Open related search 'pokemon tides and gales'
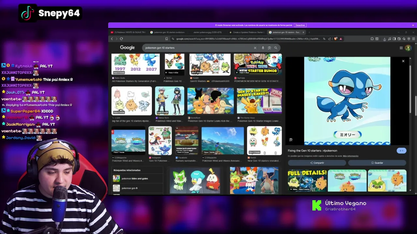This screenshot has width=417, height=234. click(135, 178)
